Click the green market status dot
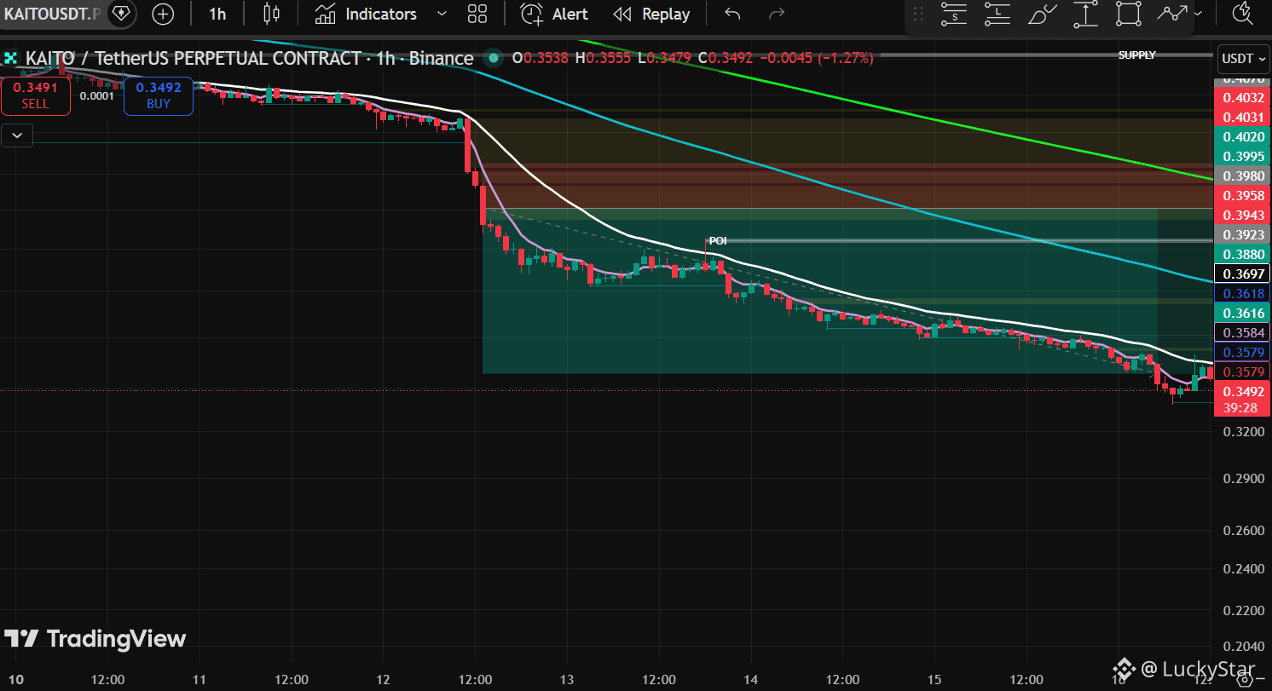 tap(492, 59)
